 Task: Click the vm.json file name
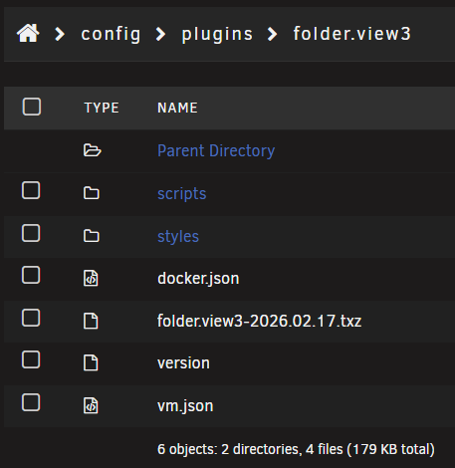click(x=185, y=406)
